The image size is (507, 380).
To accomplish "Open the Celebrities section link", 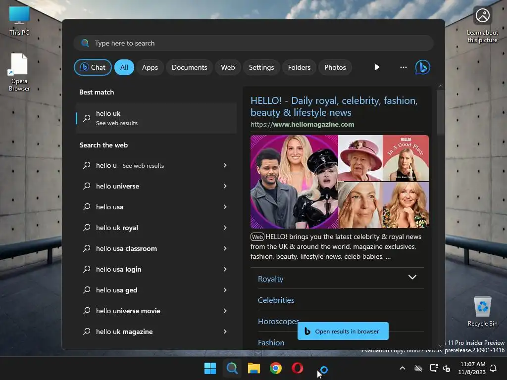I will point(276,300).
